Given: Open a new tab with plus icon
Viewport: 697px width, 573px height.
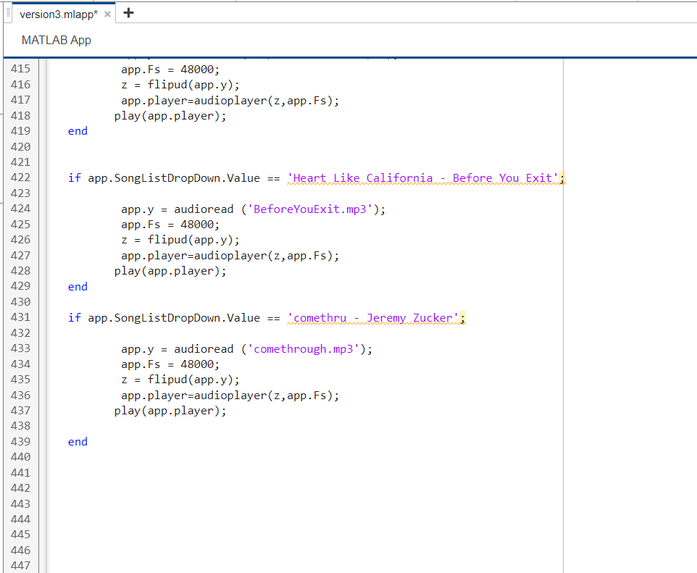Looking at the screenshot, I should (x=128, y=13).
